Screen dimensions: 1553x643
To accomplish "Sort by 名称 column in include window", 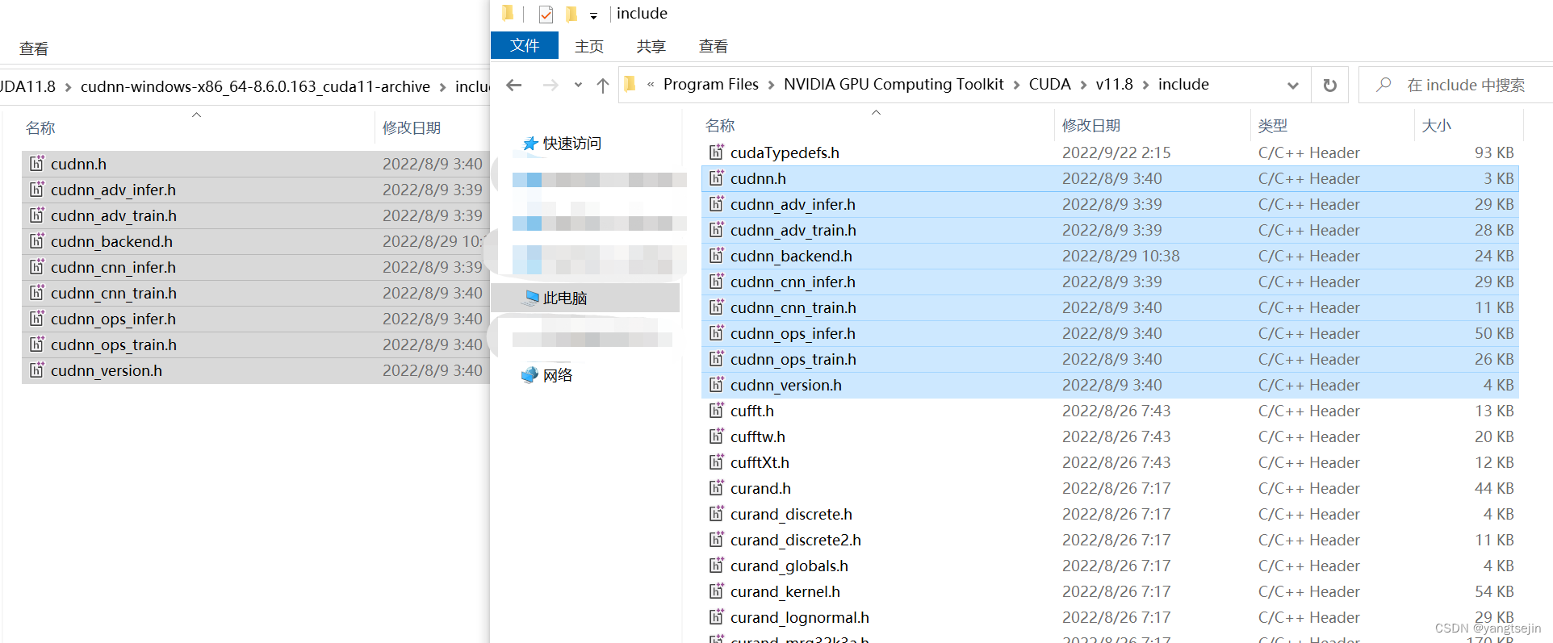I will coord(720,125).
